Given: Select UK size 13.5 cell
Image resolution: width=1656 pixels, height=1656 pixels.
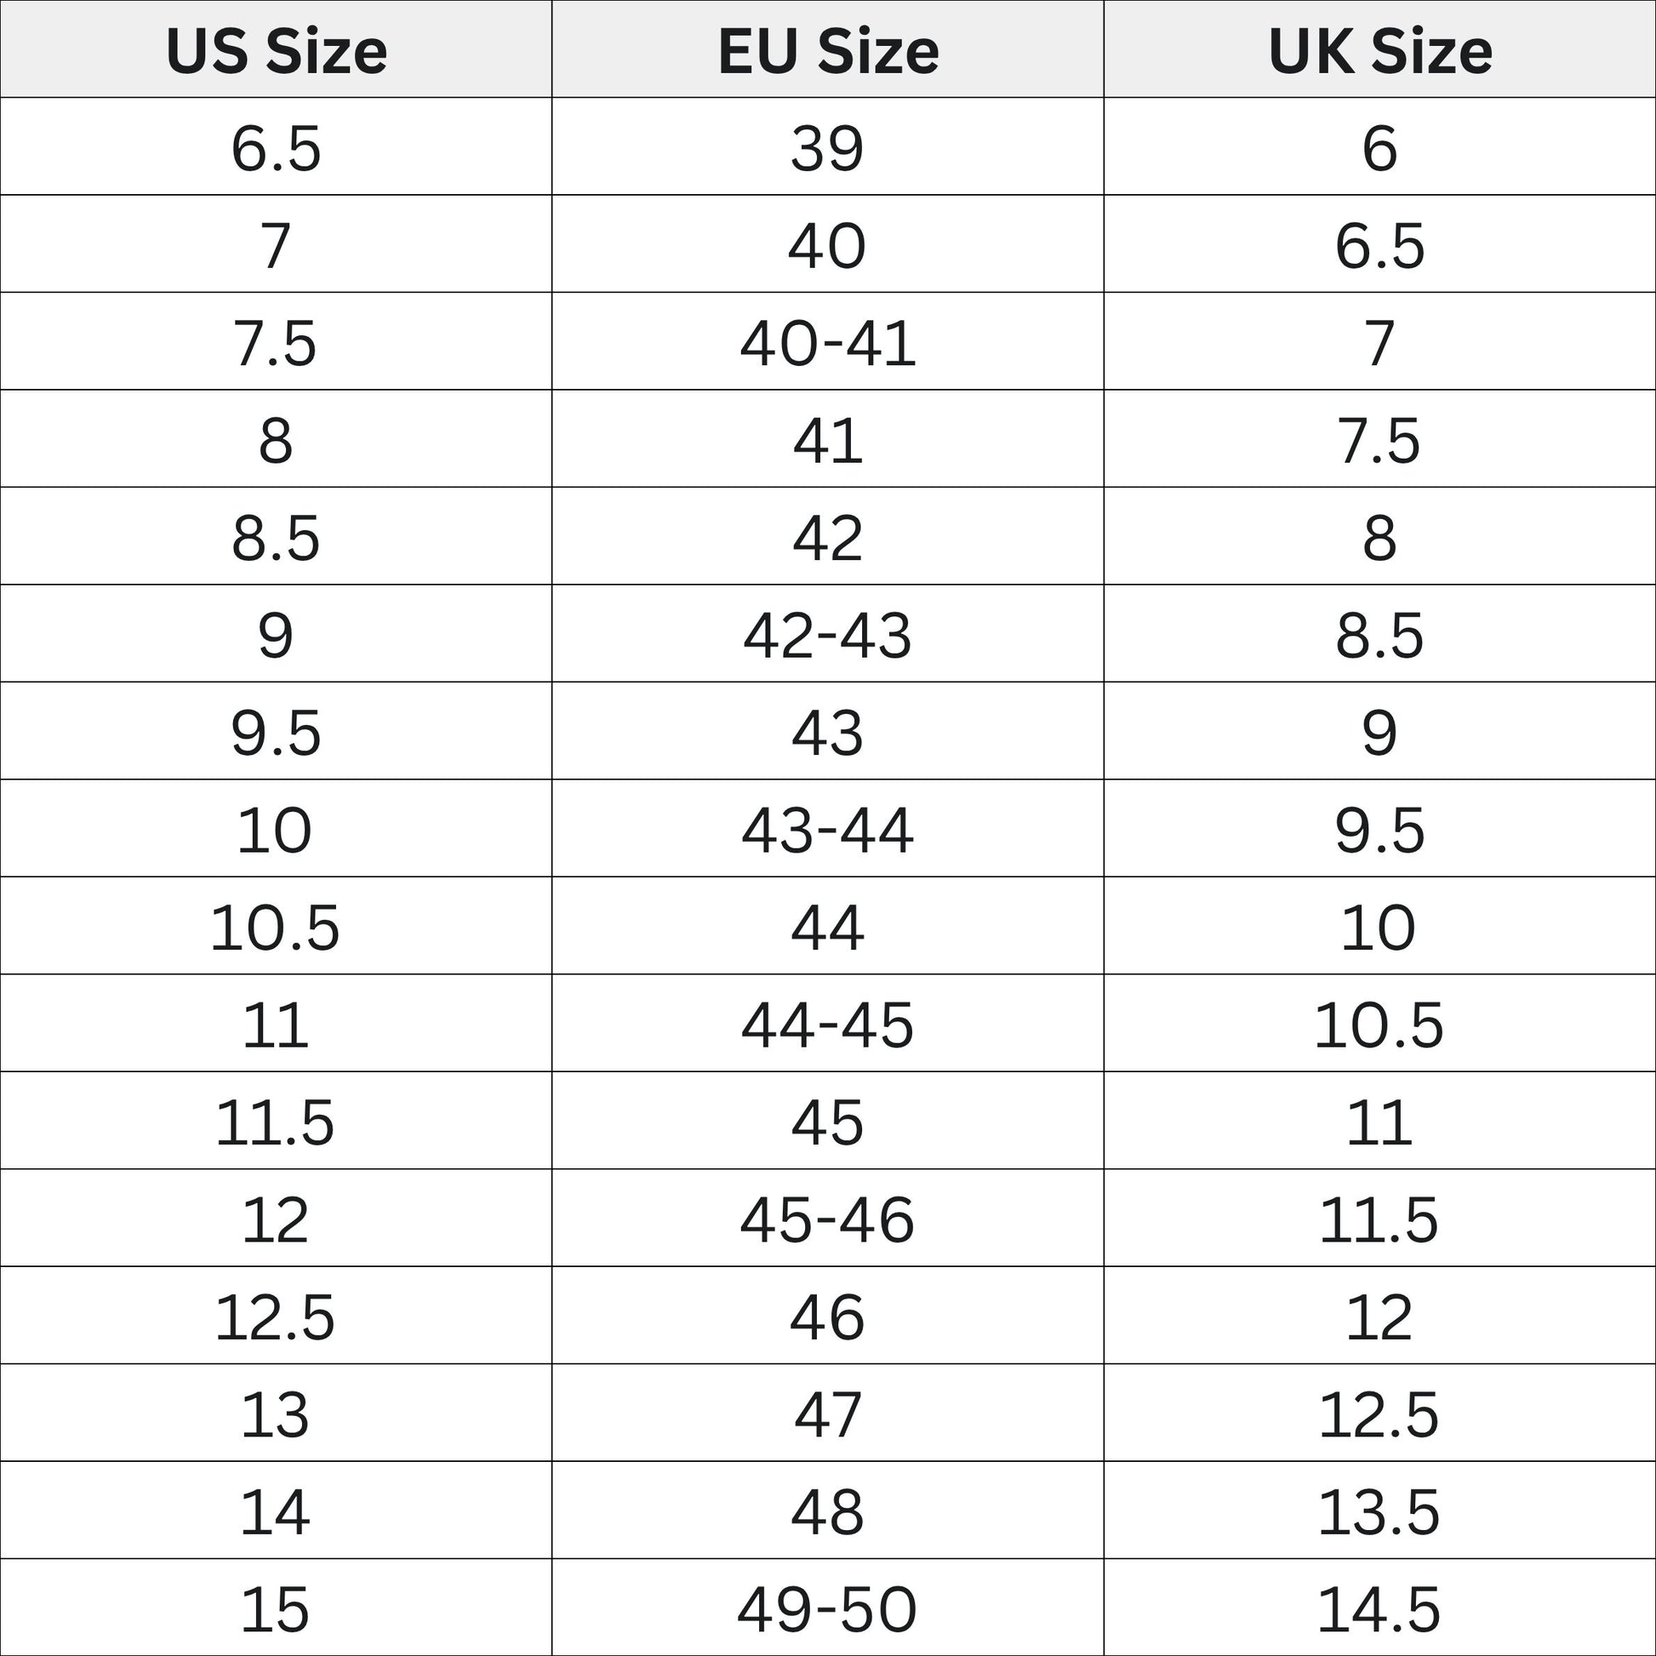Looking at the screenshot, I should tap(1379, 1511).
